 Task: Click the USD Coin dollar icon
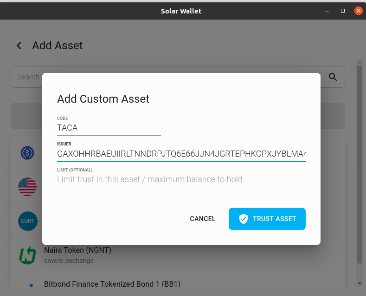(x=27, y=153)
